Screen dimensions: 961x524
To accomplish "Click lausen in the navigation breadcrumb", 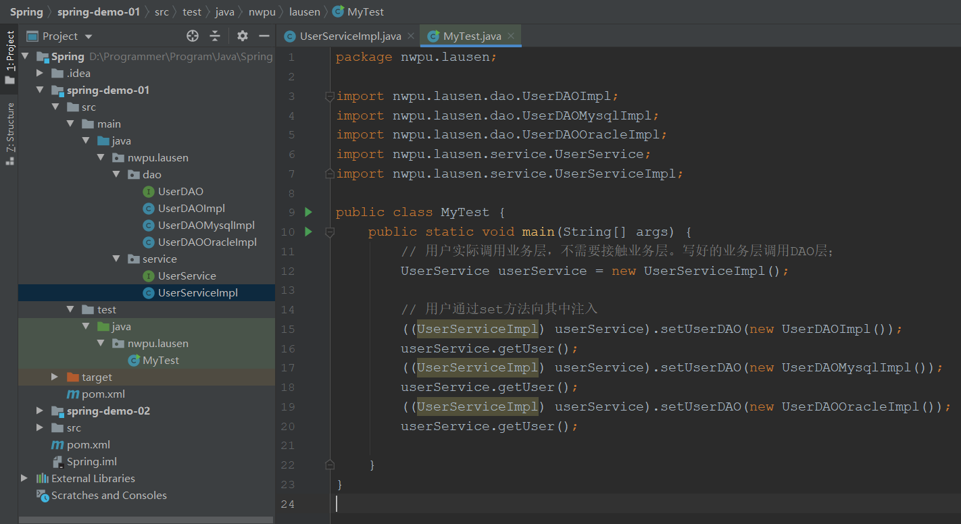I will point(305,11).
